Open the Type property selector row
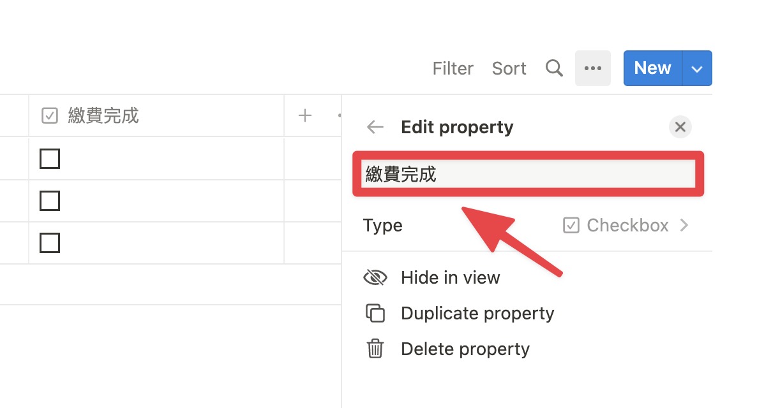 tap(527, 225)
